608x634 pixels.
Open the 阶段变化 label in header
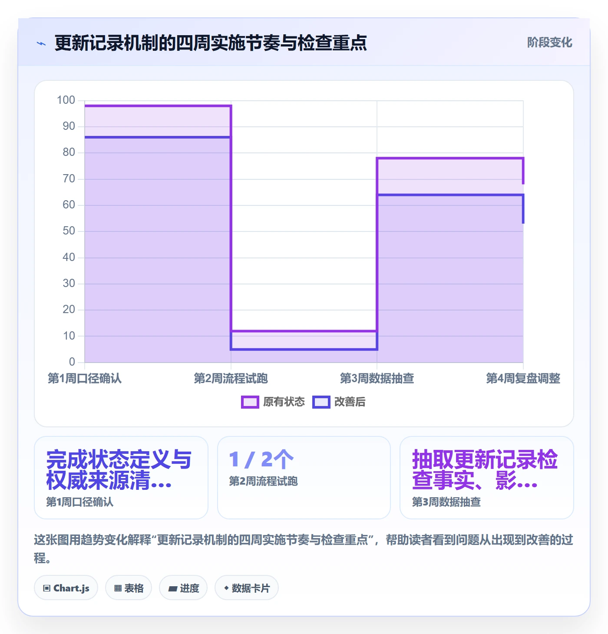tap(549, 43)
